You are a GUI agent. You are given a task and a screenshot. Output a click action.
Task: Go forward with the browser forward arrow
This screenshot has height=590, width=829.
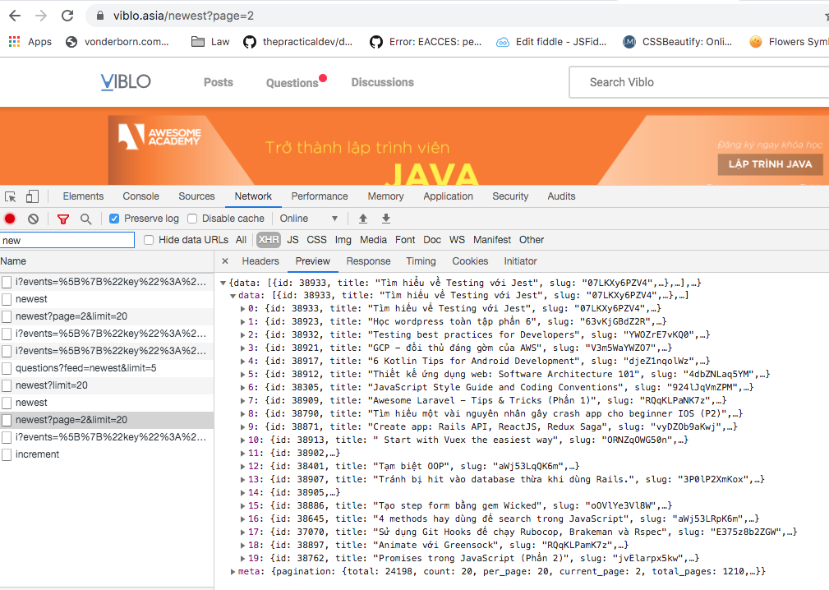pyautogui.click(x=41, y=16)
